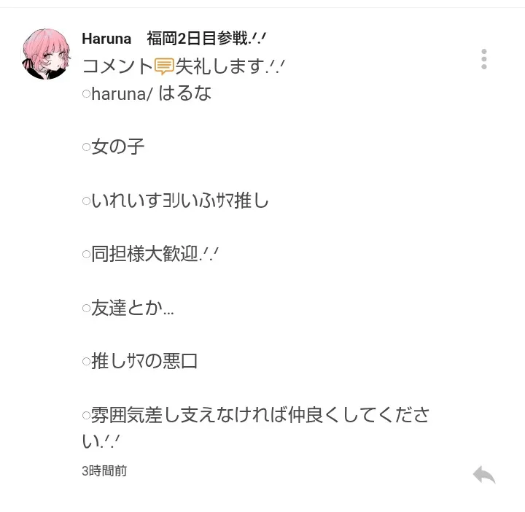Click the circle bullet before 同担様大歓迎
The image size is (525, 512).
(x=86, y=254)
